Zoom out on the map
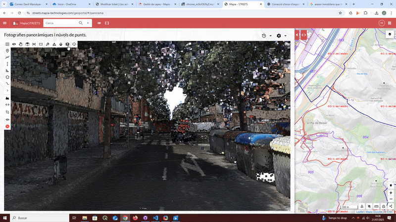Image resolution: width=396 pixels, height=222 pixels. coord(391,199)
